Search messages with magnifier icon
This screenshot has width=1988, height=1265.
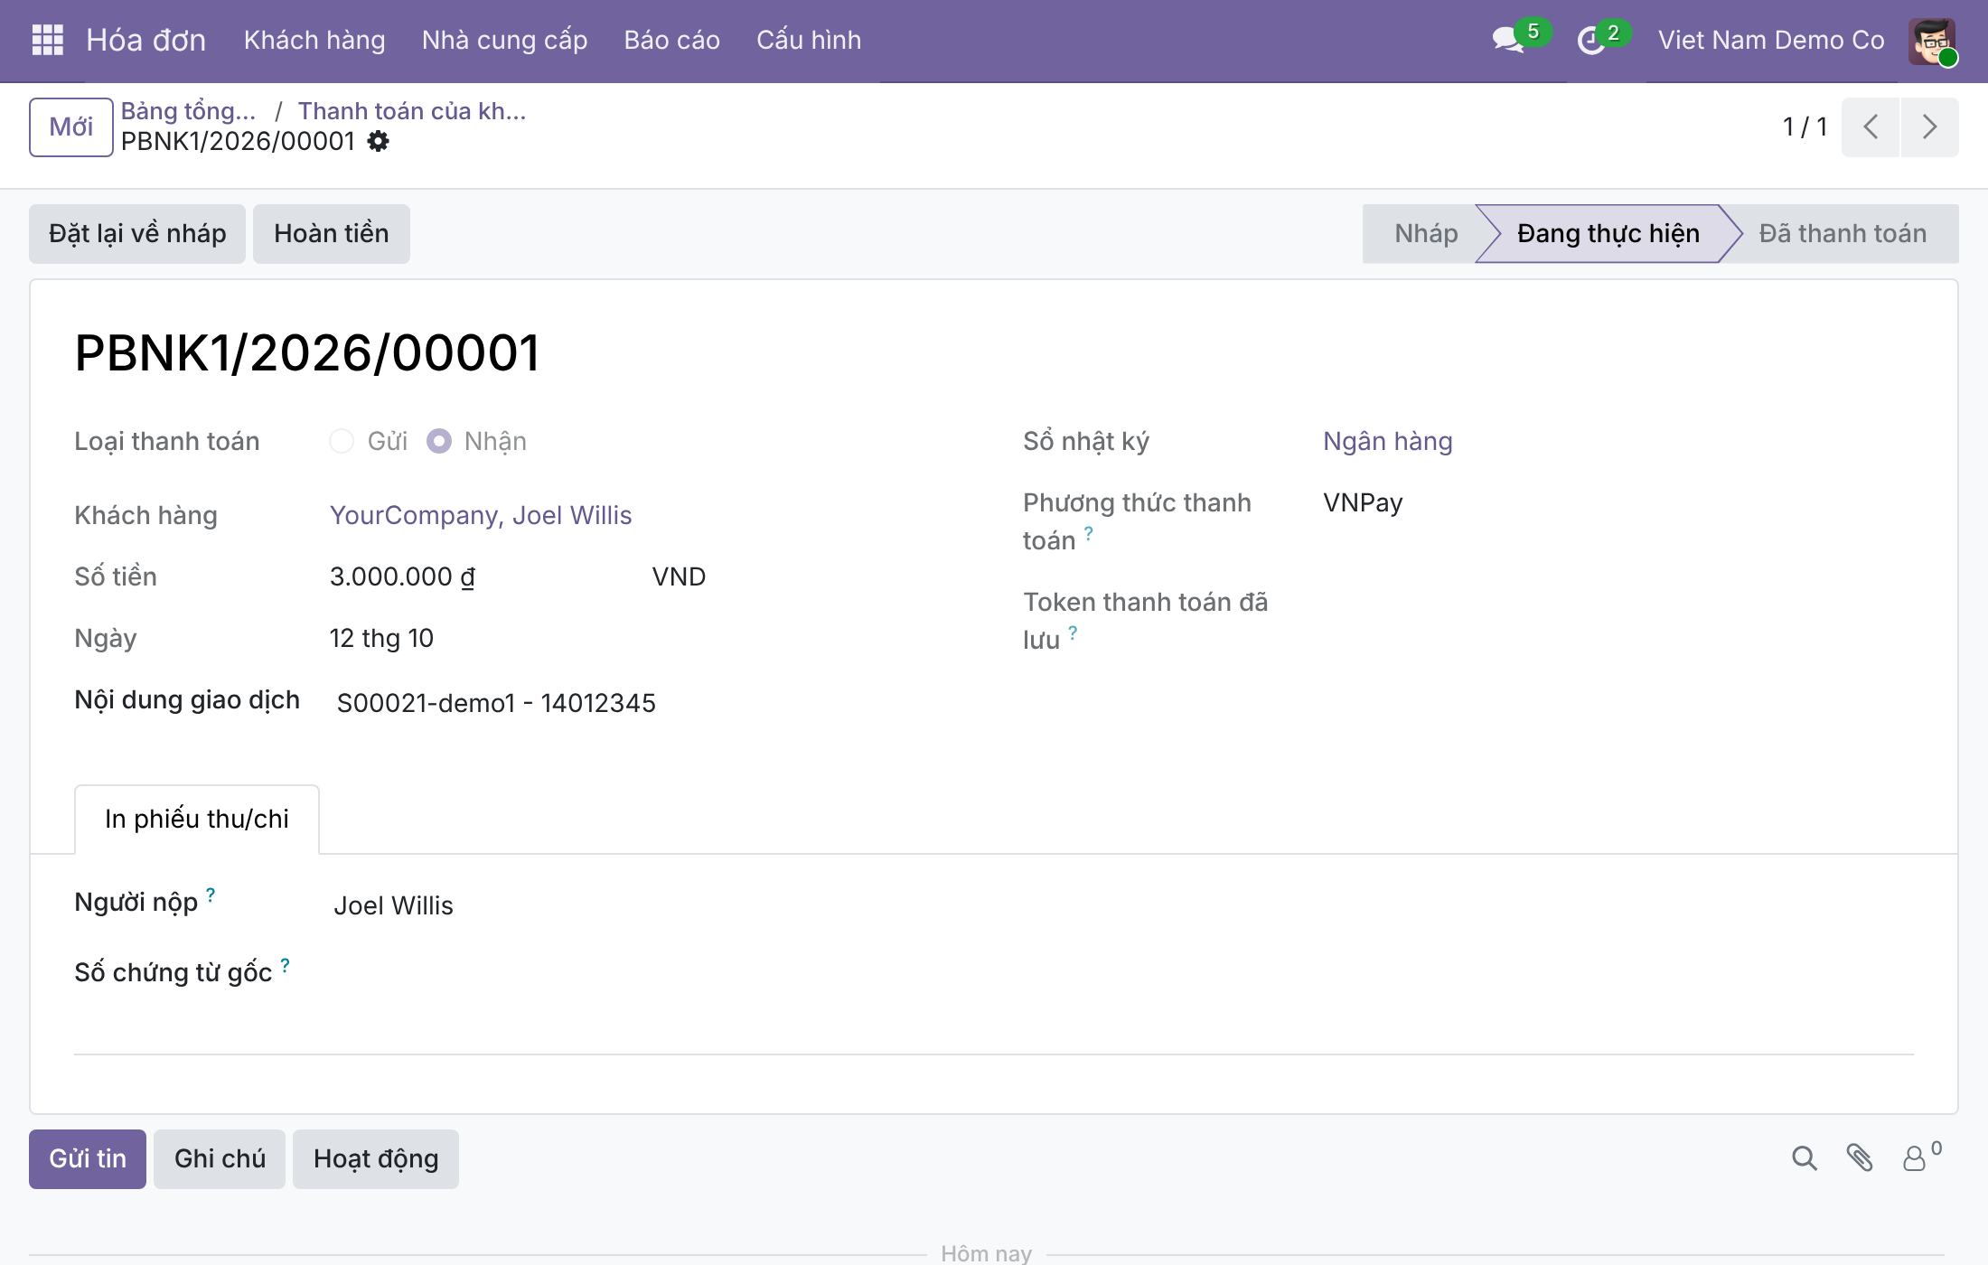point(1804,1158)
